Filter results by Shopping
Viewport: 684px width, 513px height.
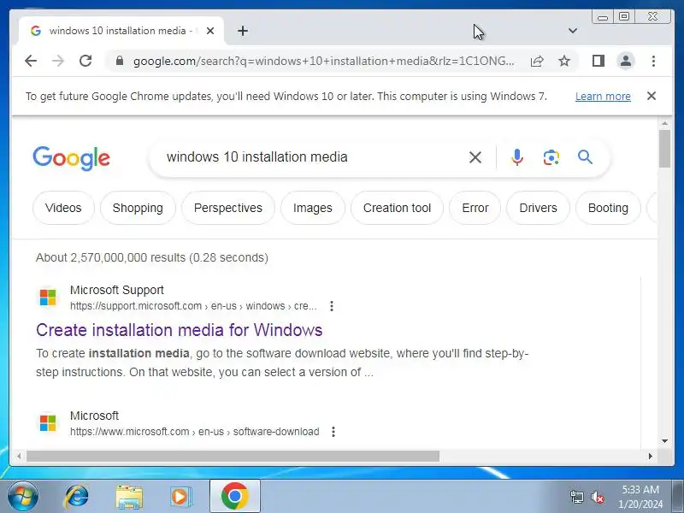point(138,208)
